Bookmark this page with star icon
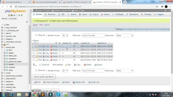Image resolution: width=173 pixels, height=97 pixels. pyautogui.click(x=157, y=6)
